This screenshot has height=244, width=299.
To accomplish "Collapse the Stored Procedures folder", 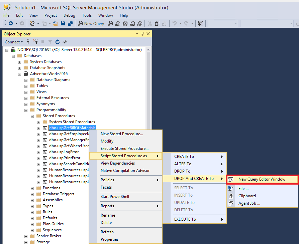I will tap(32, 116).
